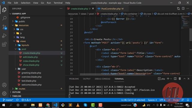Click the Open Changes icon in editor toolbar
Image resolution: width=192 pixels, height=108 pixels.
[178, 9]
